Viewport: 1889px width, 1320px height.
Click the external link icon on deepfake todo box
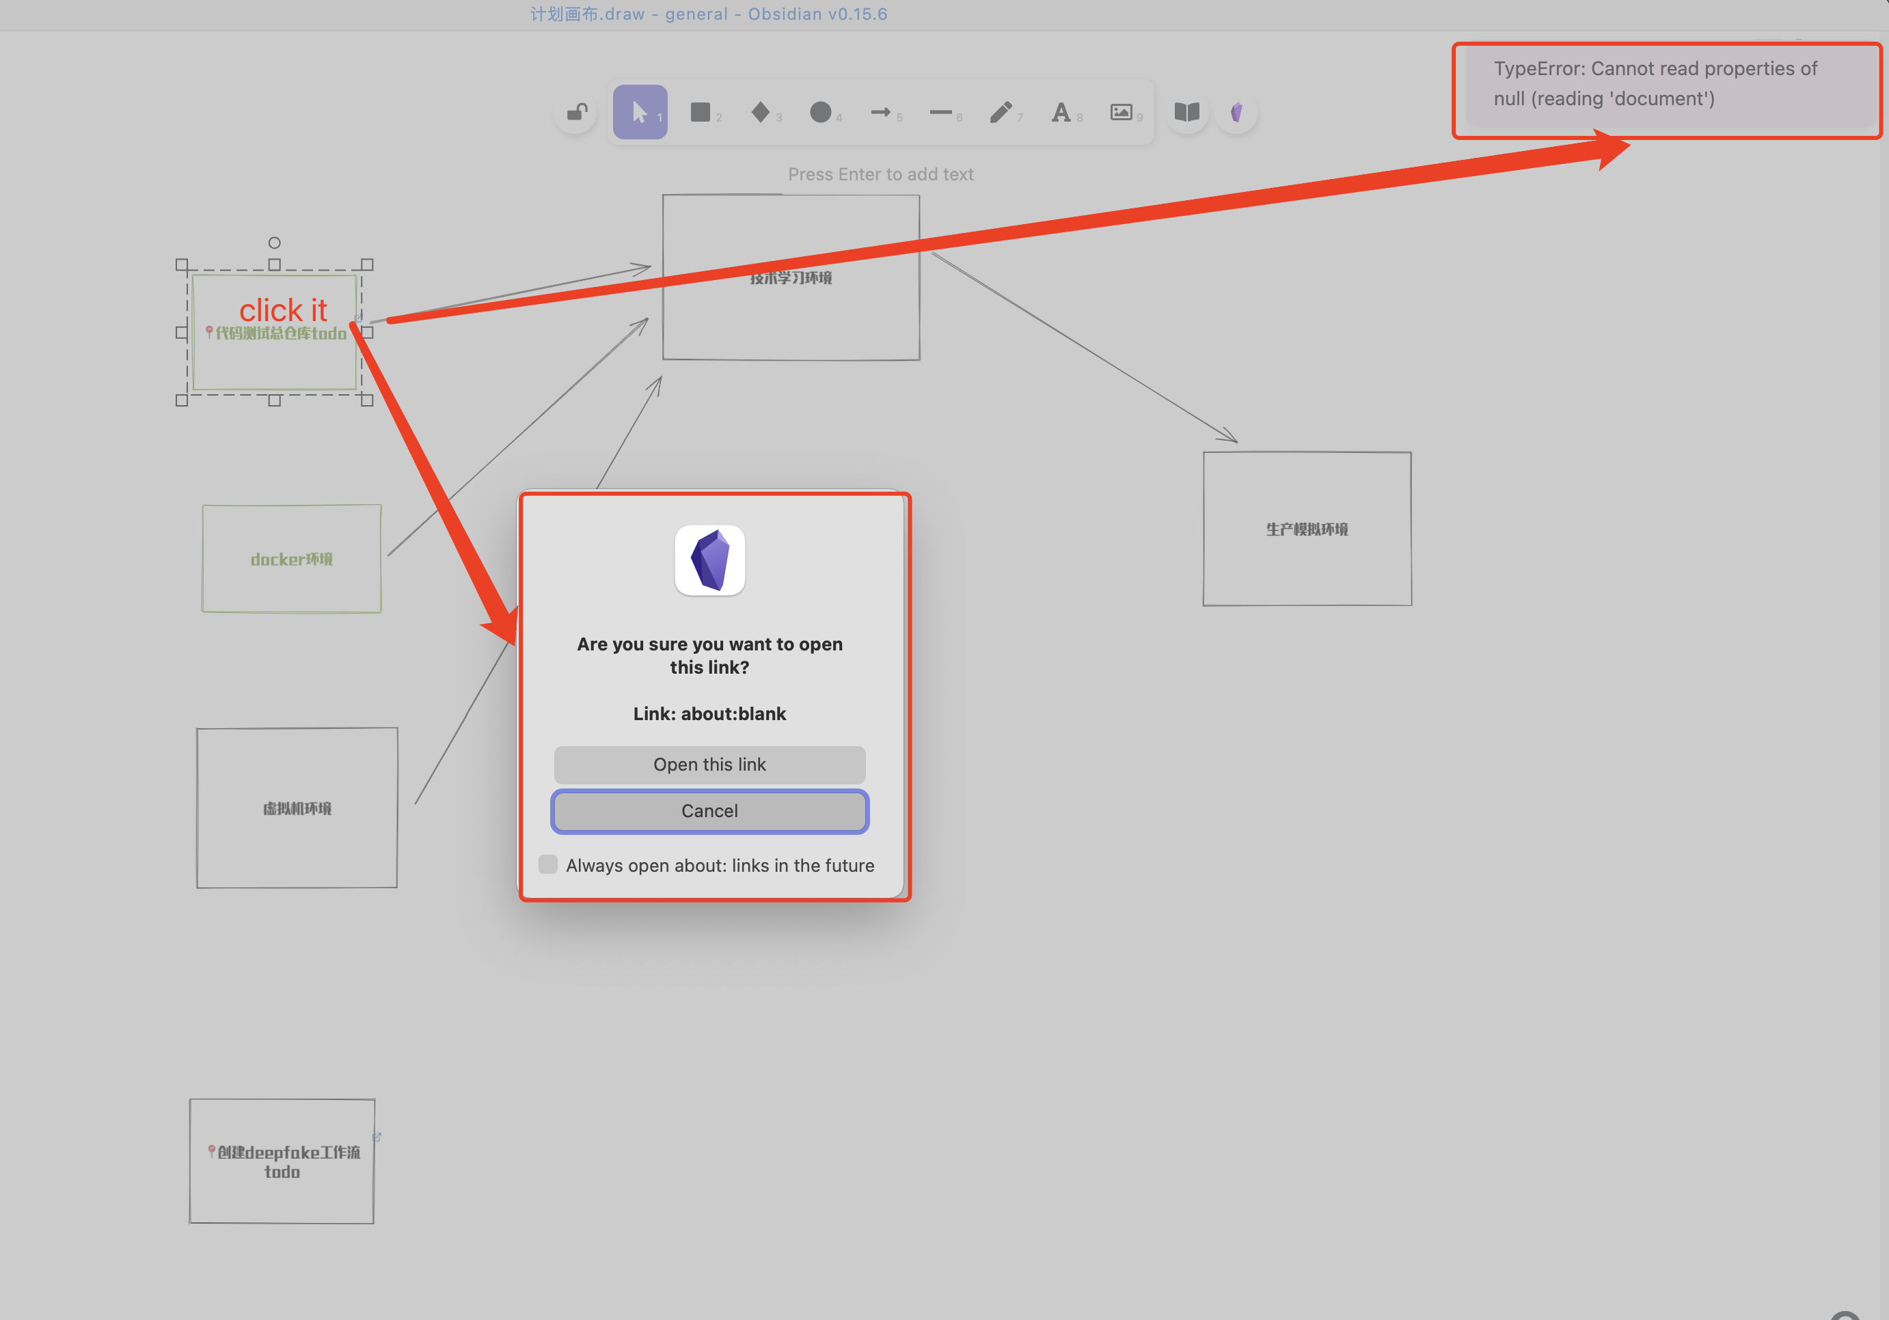378,1137
